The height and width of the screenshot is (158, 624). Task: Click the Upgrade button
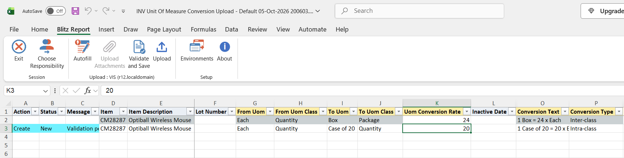603,11
